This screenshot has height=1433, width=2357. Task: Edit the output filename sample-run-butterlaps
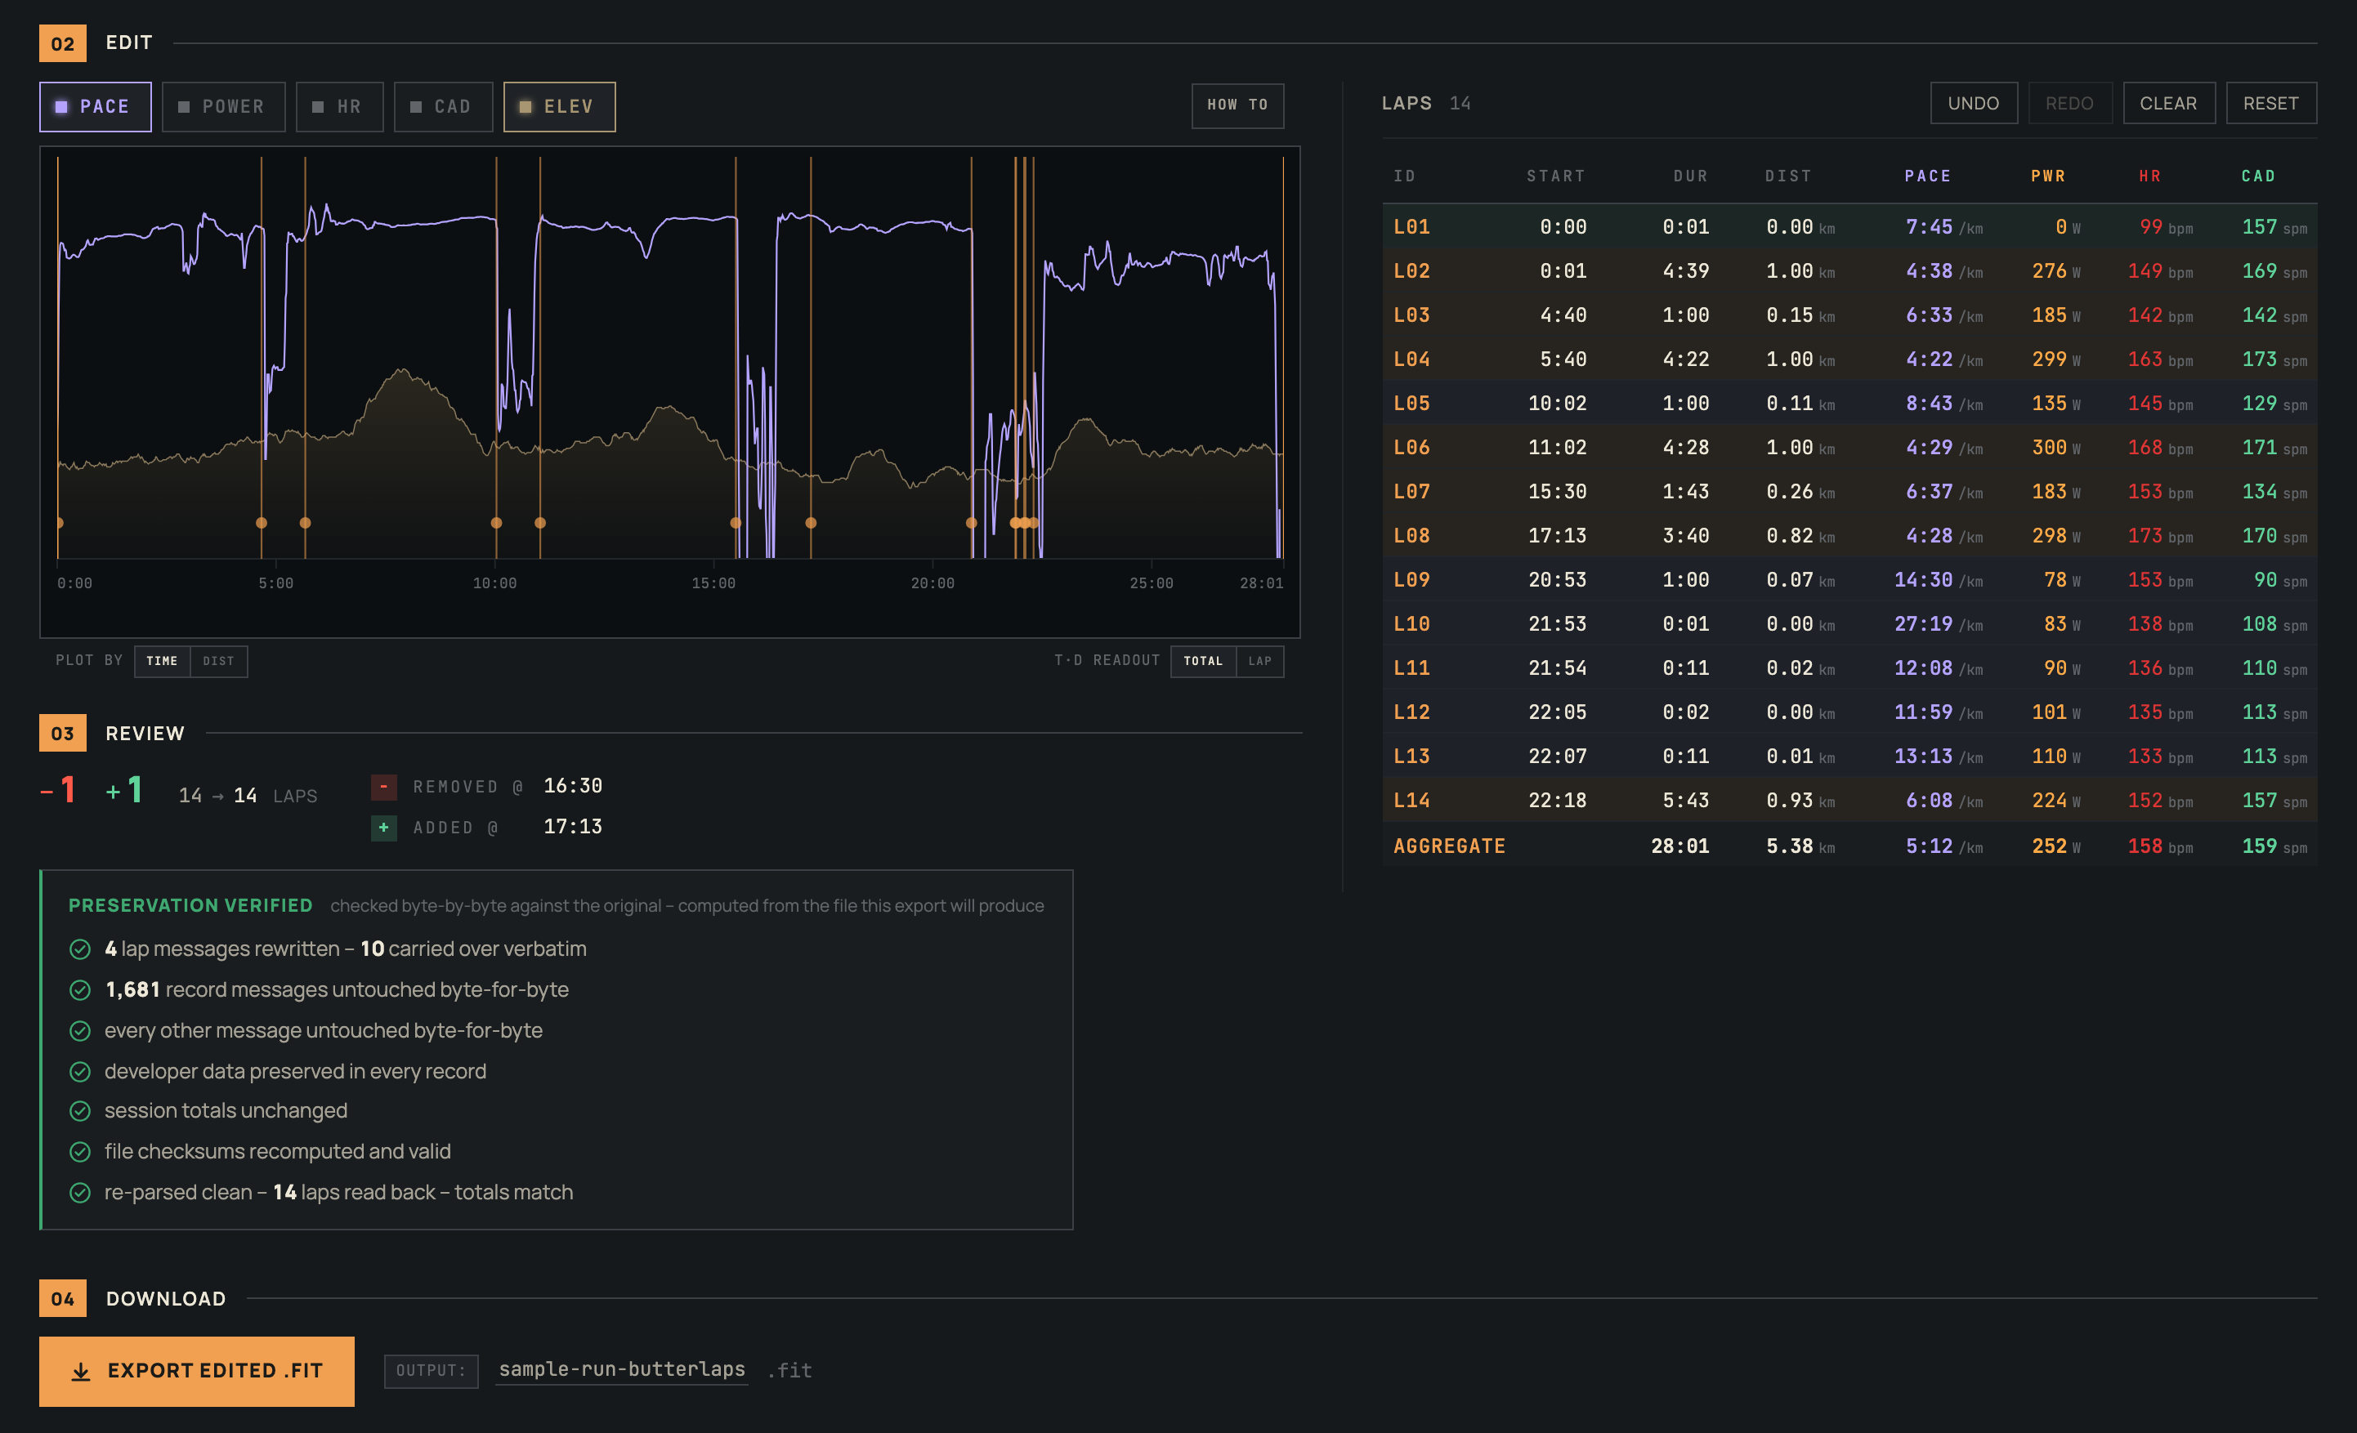point(622,1369)
